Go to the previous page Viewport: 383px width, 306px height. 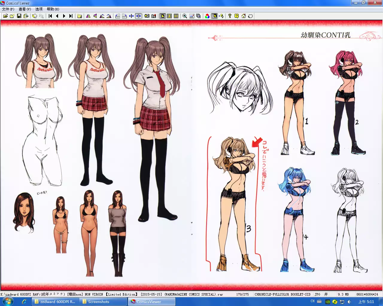click(57, 16)
